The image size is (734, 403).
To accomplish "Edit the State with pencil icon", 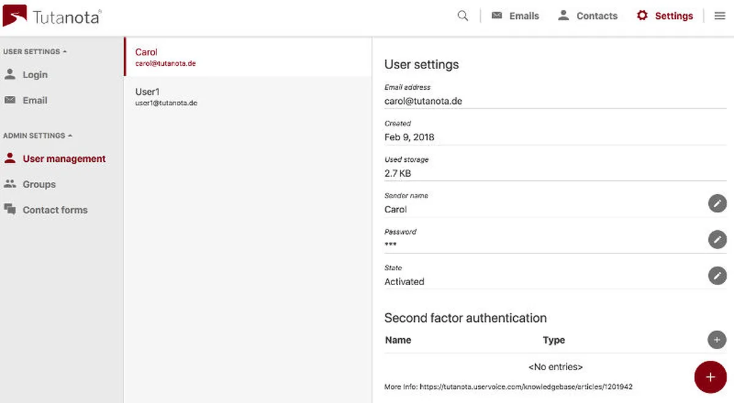I will point(717,275).
